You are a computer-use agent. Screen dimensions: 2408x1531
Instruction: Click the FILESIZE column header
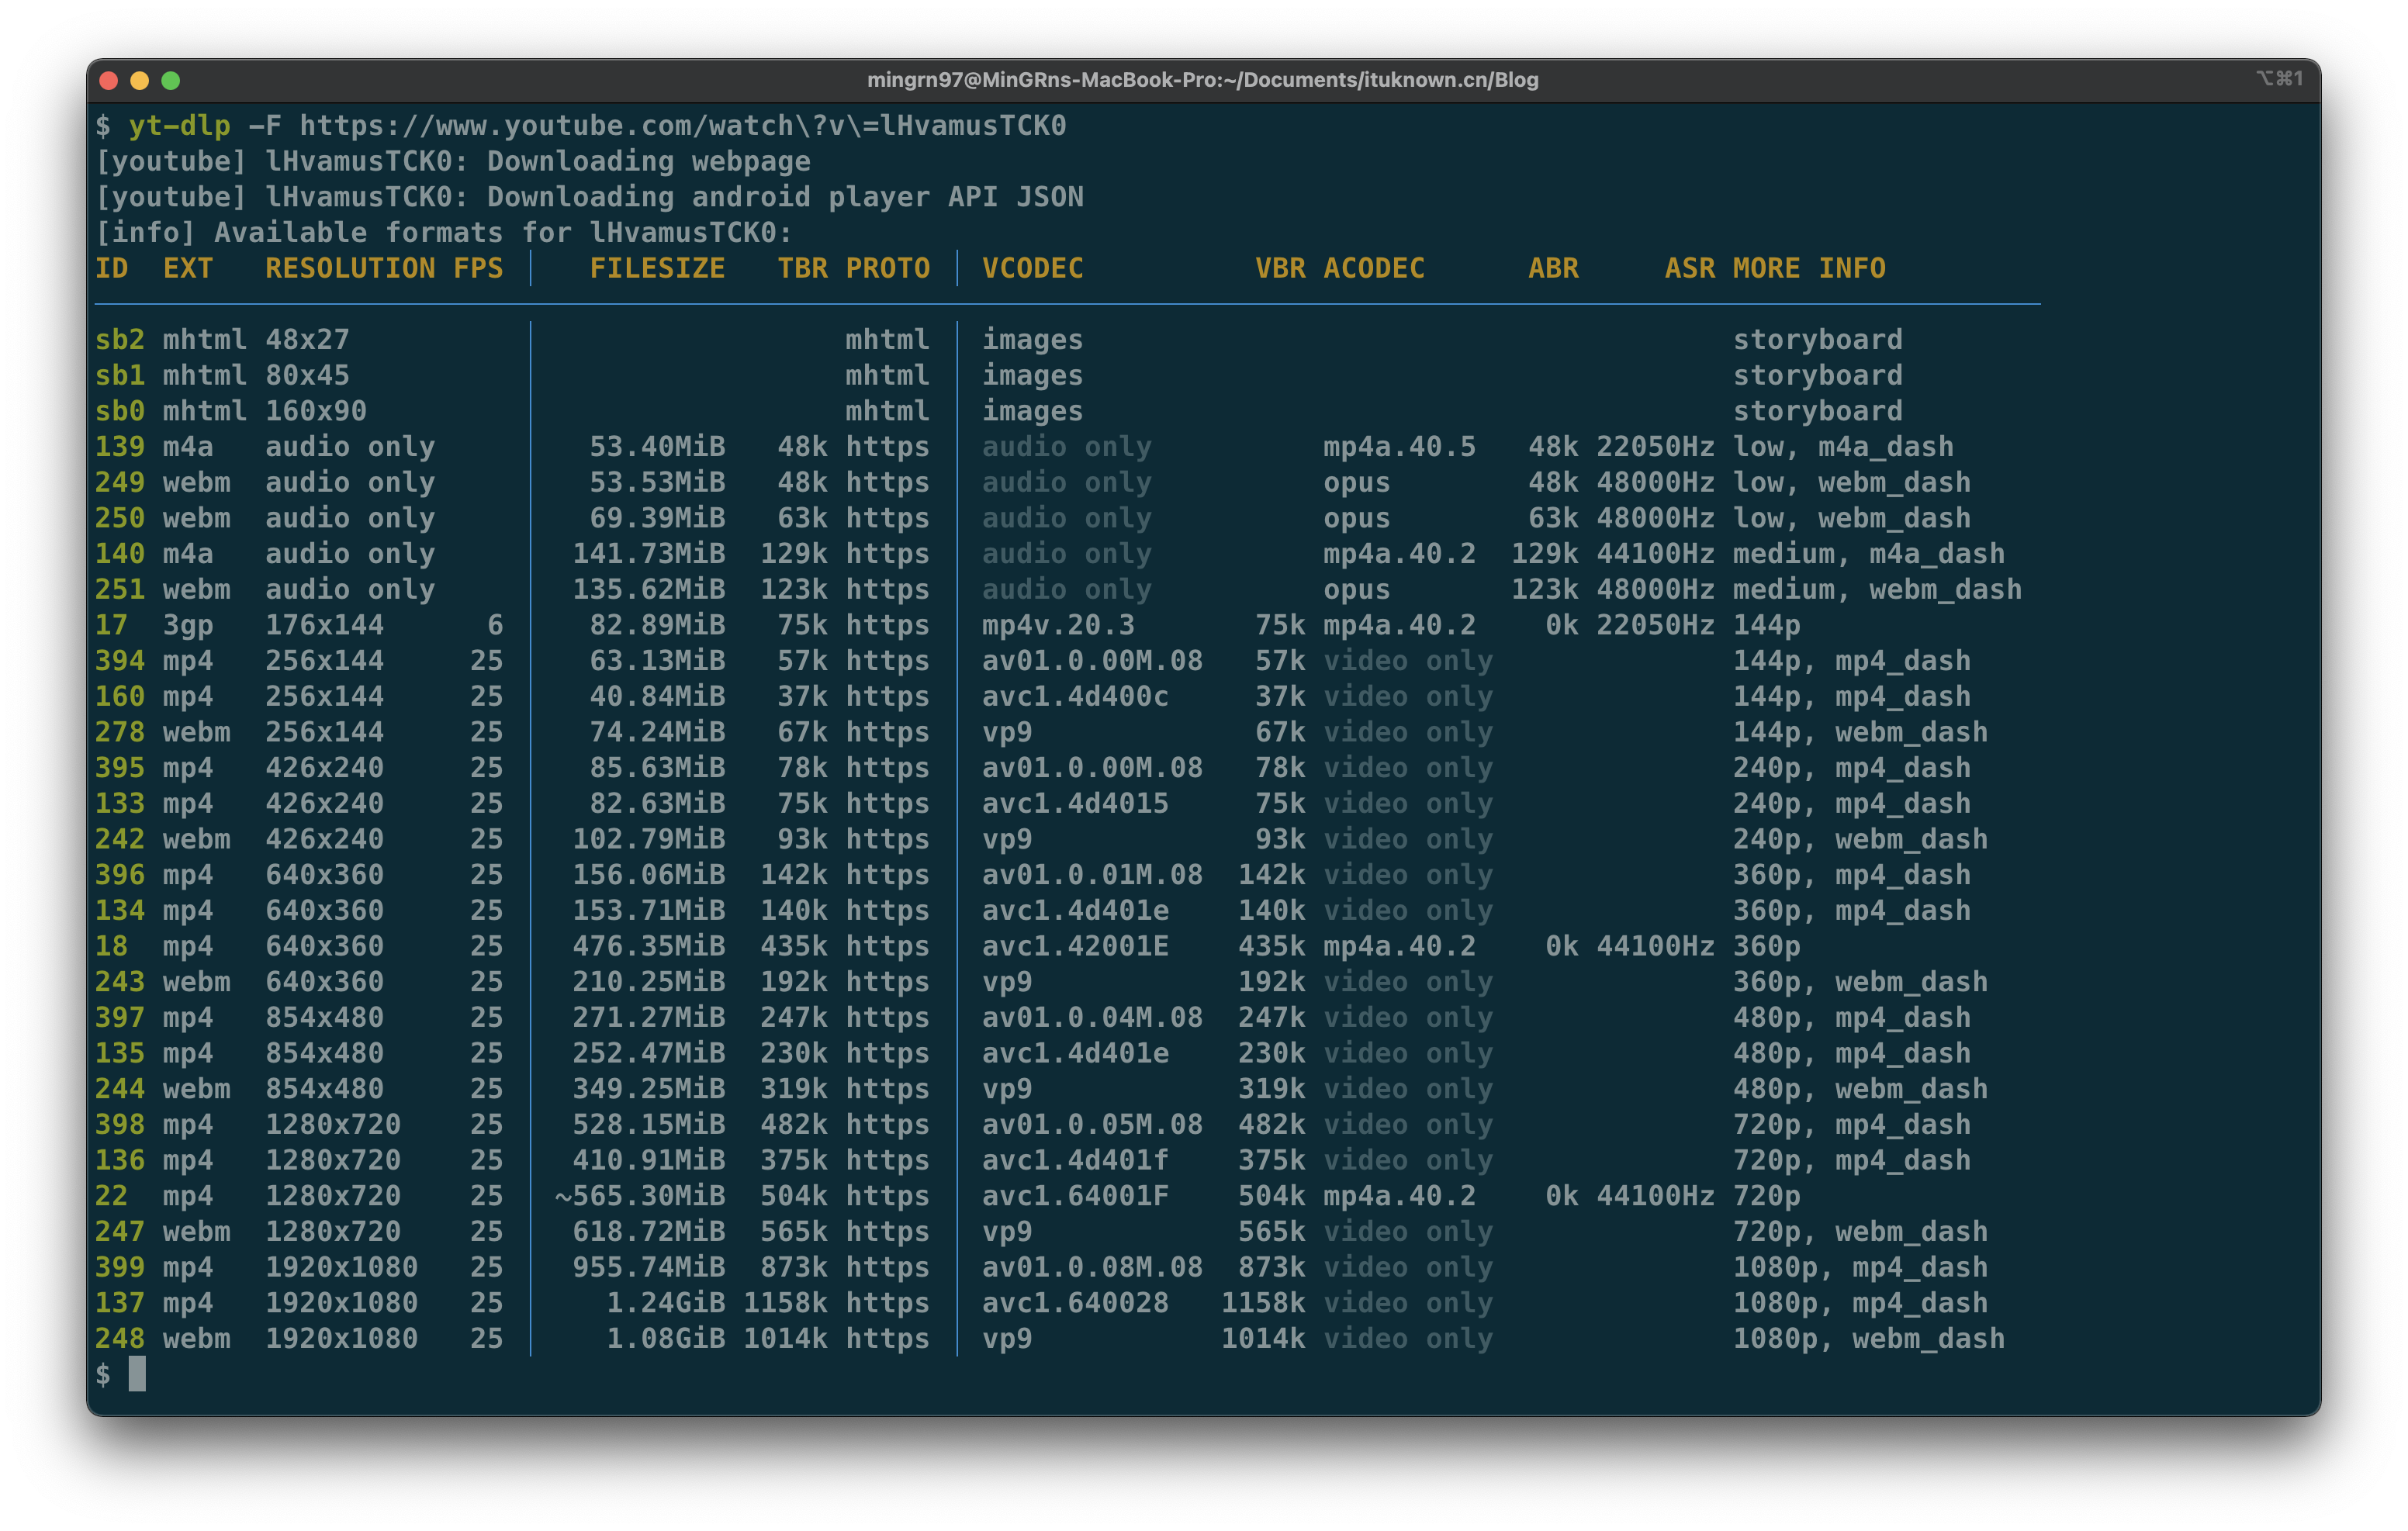(657, 268)
